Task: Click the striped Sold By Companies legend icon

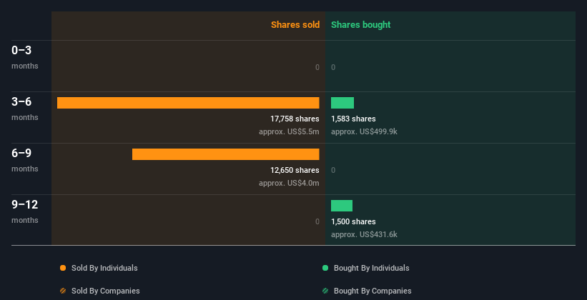Action: [x=63, y=291]
